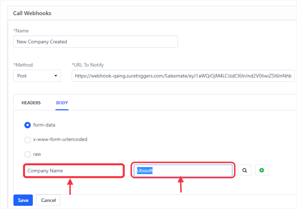Click the magnifier search icon button
The image size is (297, 209).
coord(245,170)
